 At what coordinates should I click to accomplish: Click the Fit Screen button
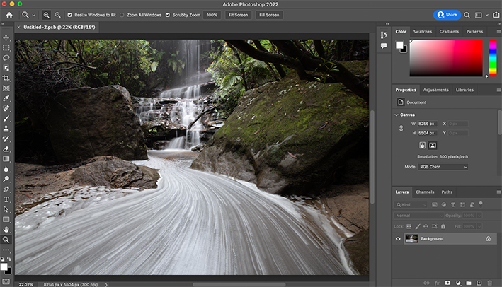[x=239, y=14]
